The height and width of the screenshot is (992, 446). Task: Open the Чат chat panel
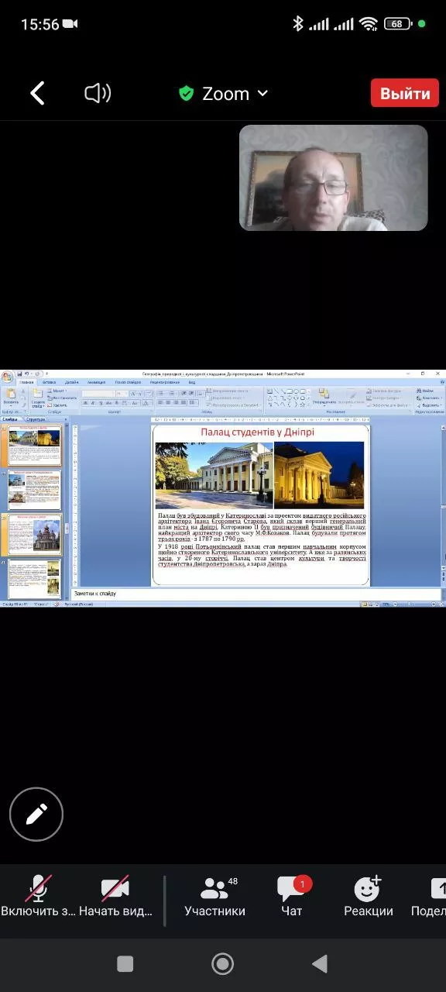pyautogui.click(x=292, y=897)
